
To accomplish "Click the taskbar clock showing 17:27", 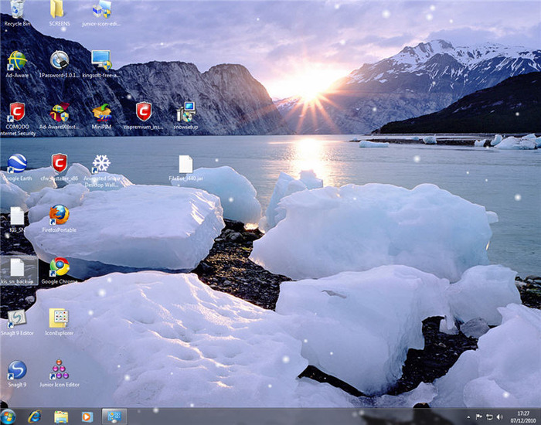I will click(x=524, y=416).
